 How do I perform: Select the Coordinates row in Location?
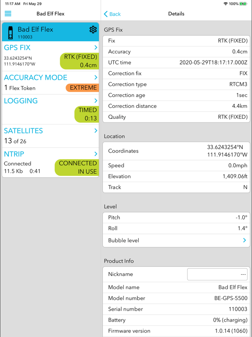click(x=176, y=151)
